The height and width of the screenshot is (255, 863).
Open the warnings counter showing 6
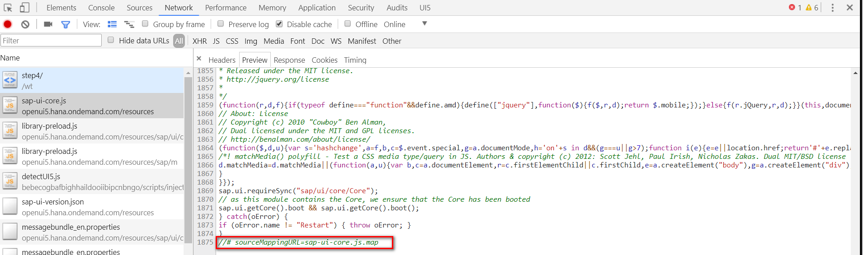(x=812, y=8)
